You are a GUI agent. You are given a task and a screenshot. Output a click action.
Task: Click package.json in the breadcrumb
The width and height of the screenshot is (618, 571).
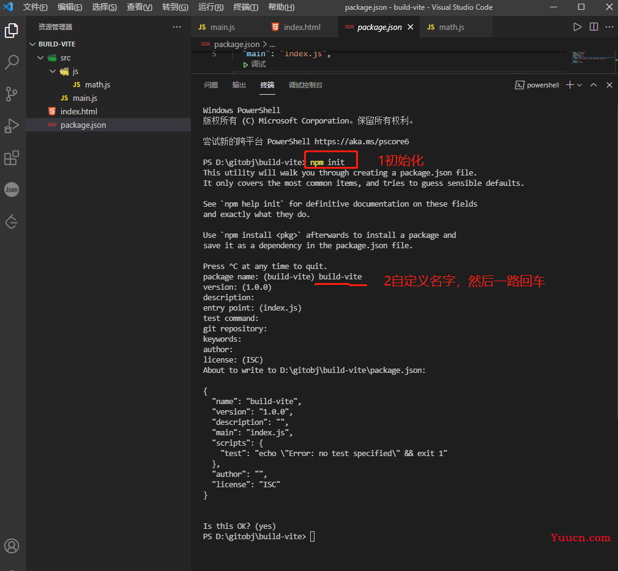(x=236, y=44)
